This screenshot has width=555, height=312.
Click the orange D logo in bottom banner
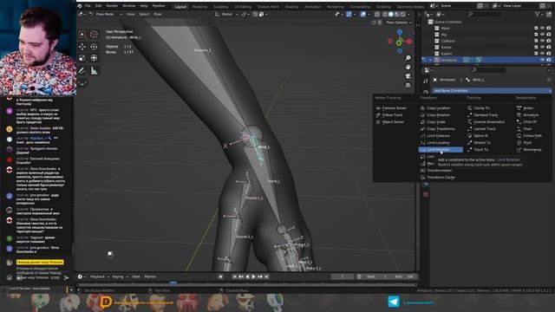coord(106,302)
